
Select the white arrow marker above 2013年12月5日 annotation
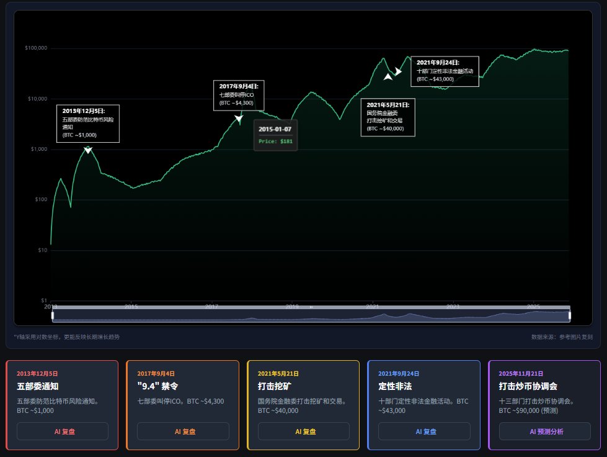[87, 150]
